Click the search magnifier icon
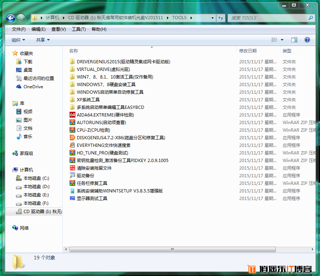This screenshot has width=320, height=276. click(311, 18)
